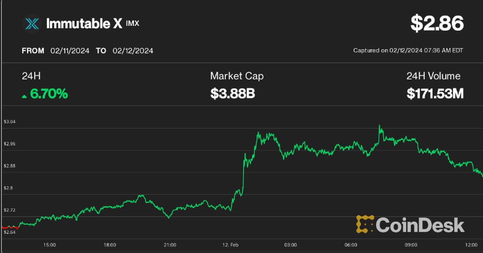Select the Immutable X title text
483x253 pixels.
84,24
